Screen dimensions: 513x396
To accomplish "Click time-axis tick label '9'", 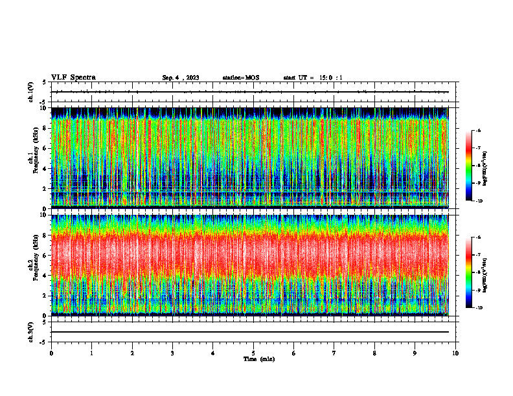I will (415, 353).
